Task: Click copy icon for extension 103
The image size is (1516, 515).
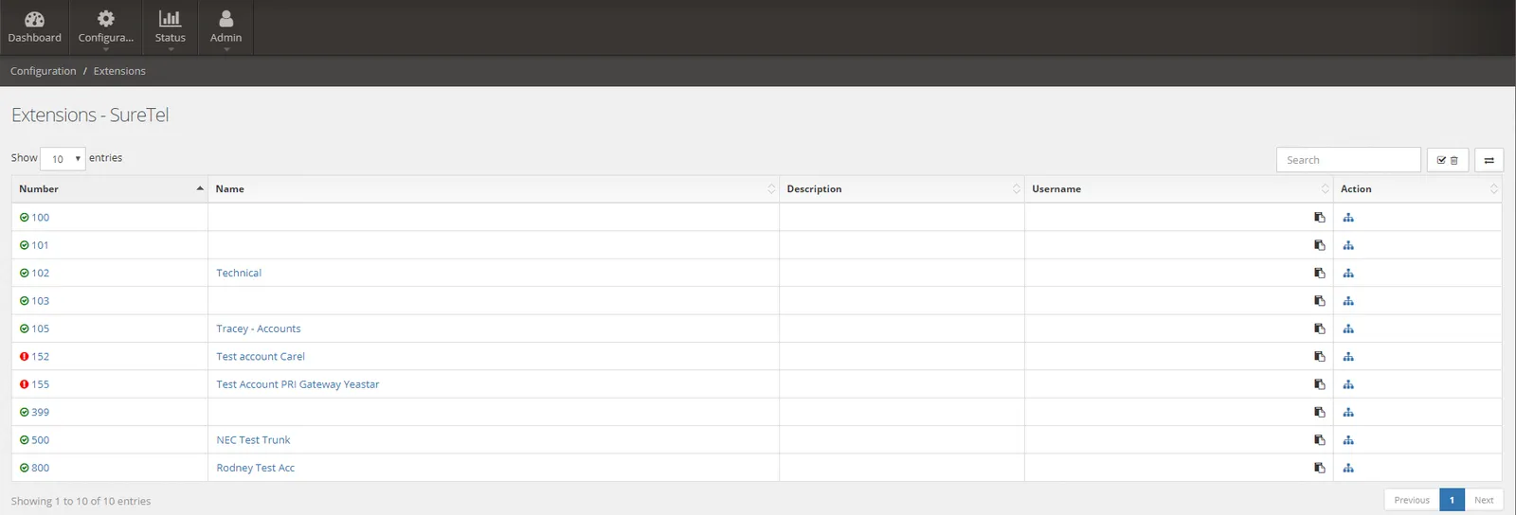Action: 1319,301
